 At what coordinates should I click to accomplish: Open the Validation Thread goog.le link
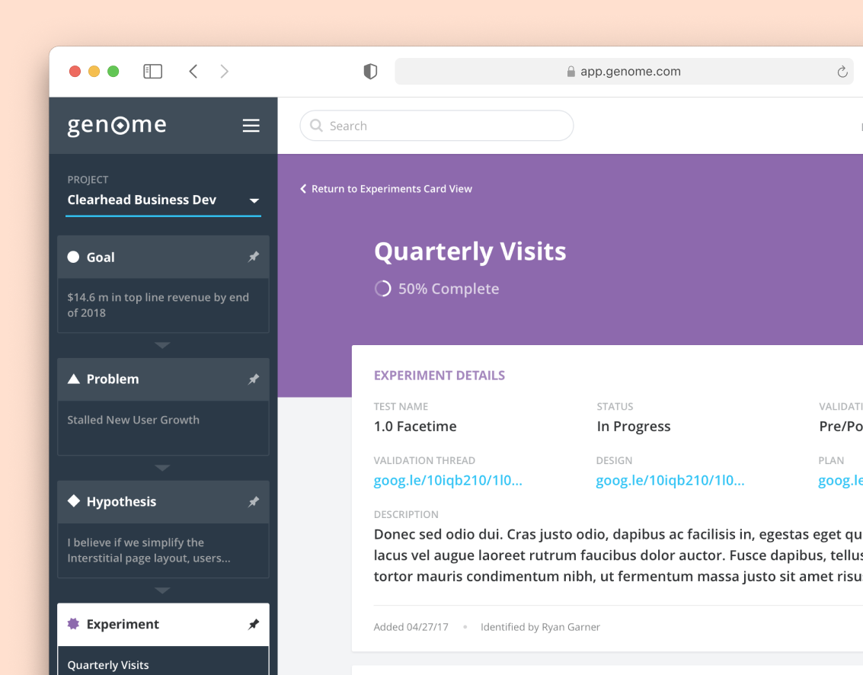click(447, 481)
